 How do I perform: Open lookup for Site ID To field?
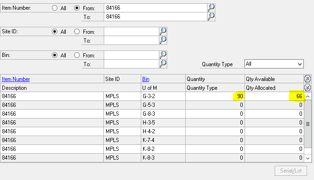point(163,40)
